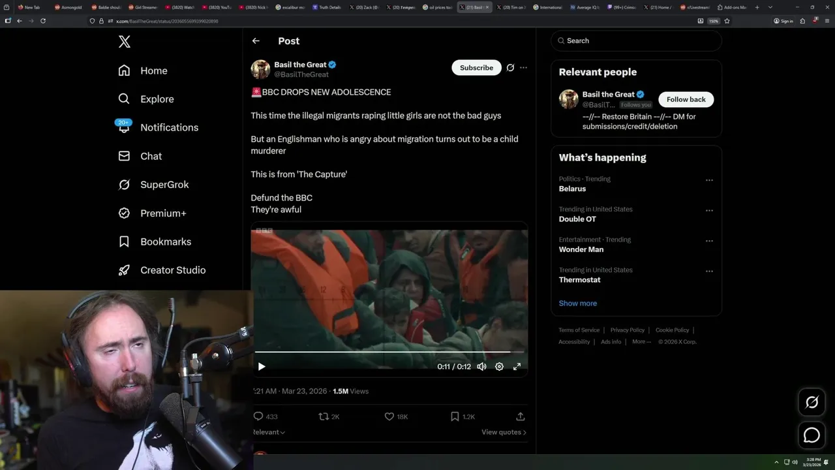Switch to the Asmongold browser tab
The height and width of the screenshot is (470, 835).
pyautogui.click(x=68, y=7)
